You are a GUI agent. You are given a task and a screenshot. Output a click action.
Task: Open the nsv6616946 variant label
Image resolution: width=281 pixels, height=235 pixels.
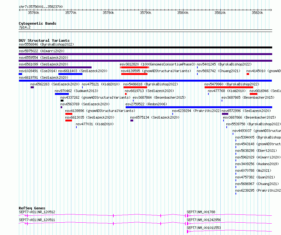[265, 91]
